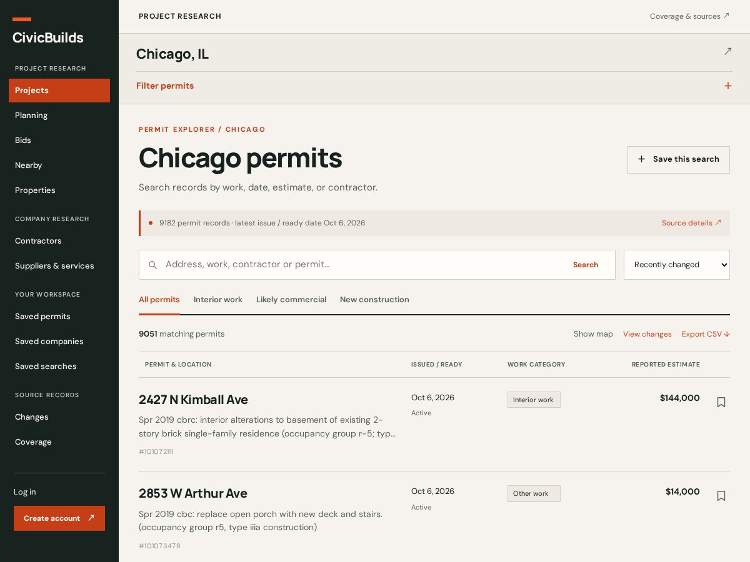Click the Interior work category tag
Image resolution: width=750 pixels, height=562 pixels.
[x=534, y=400]
